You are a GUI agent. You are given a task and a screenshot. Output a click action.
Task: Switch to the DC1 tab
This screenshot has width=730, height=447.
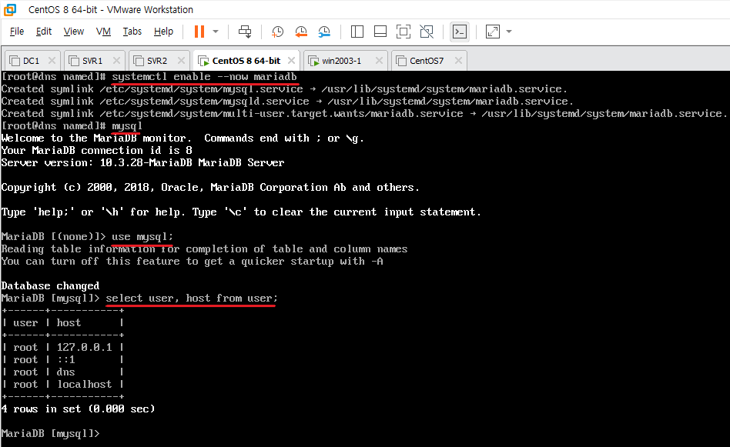point(32,61)
